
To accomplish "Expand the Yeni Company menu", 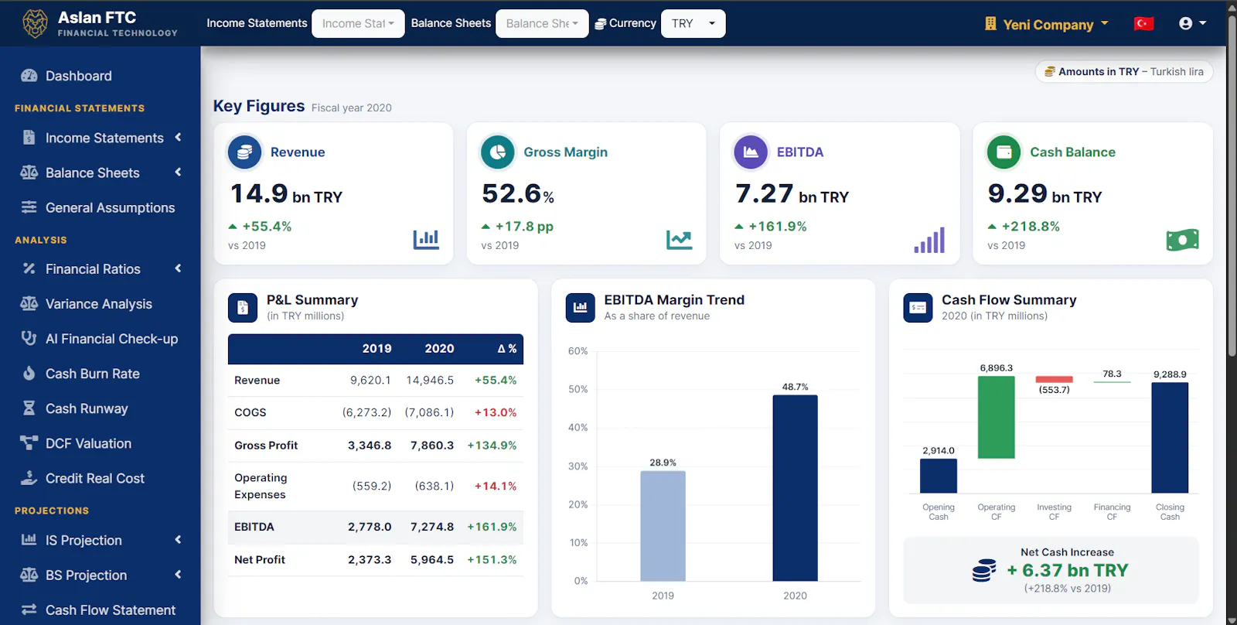I will tap(1047, 24).
